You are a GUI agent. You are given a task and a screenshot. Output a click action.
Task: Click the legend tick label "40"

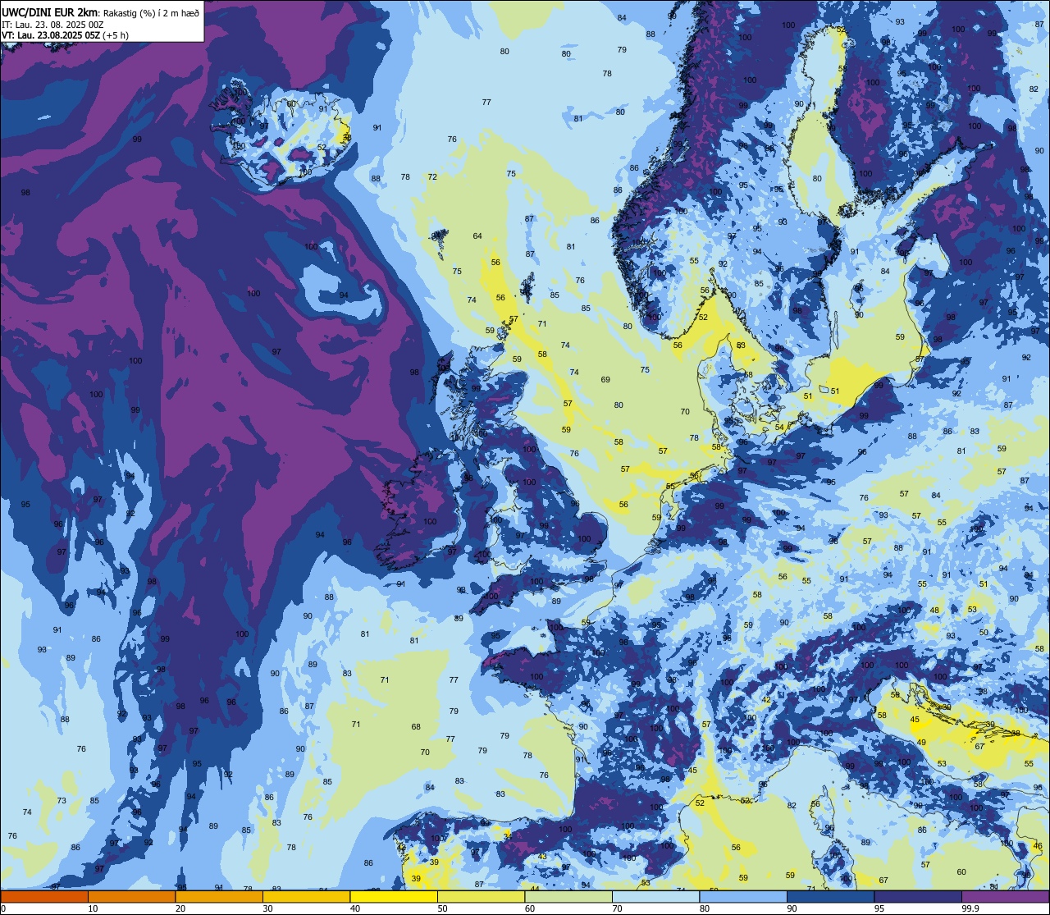click(355, 908)
